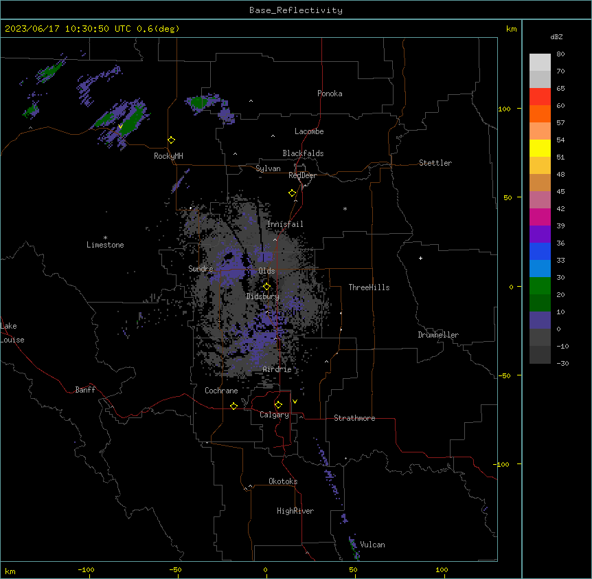Click the white plus marker north of Drumheller
592x579 pixels.
(x=420, y=258)
